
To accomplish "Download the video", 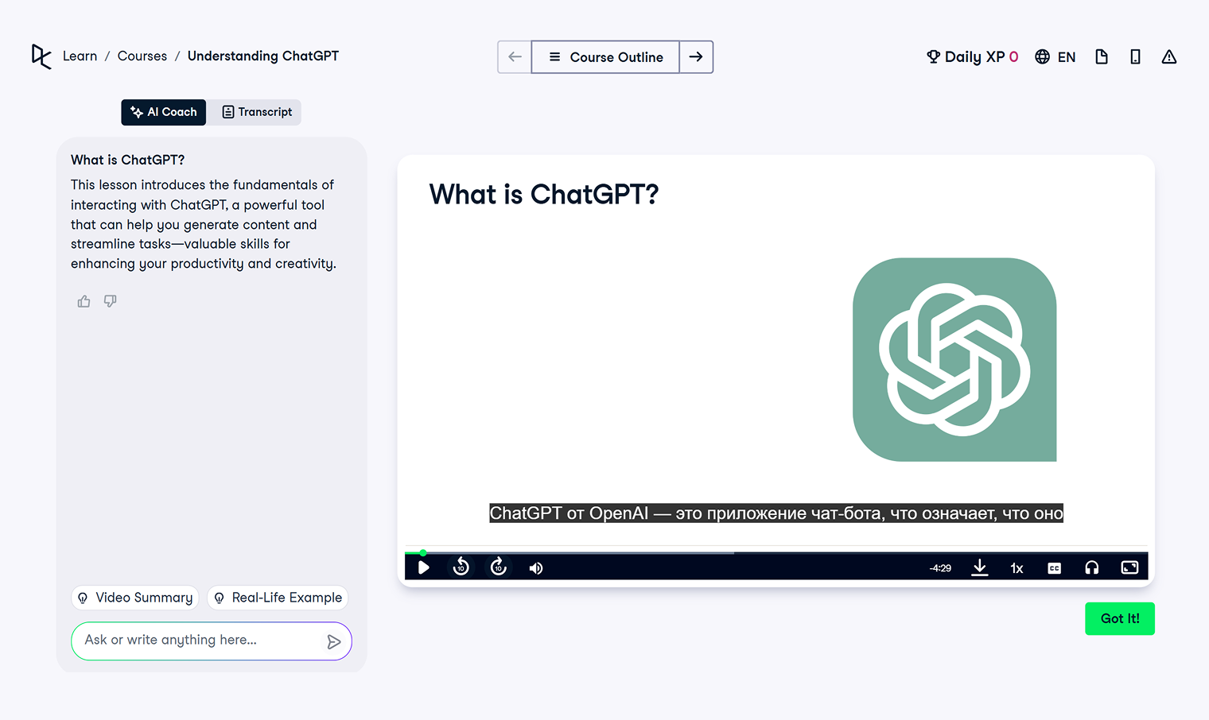I will click(x=980, y=567).
